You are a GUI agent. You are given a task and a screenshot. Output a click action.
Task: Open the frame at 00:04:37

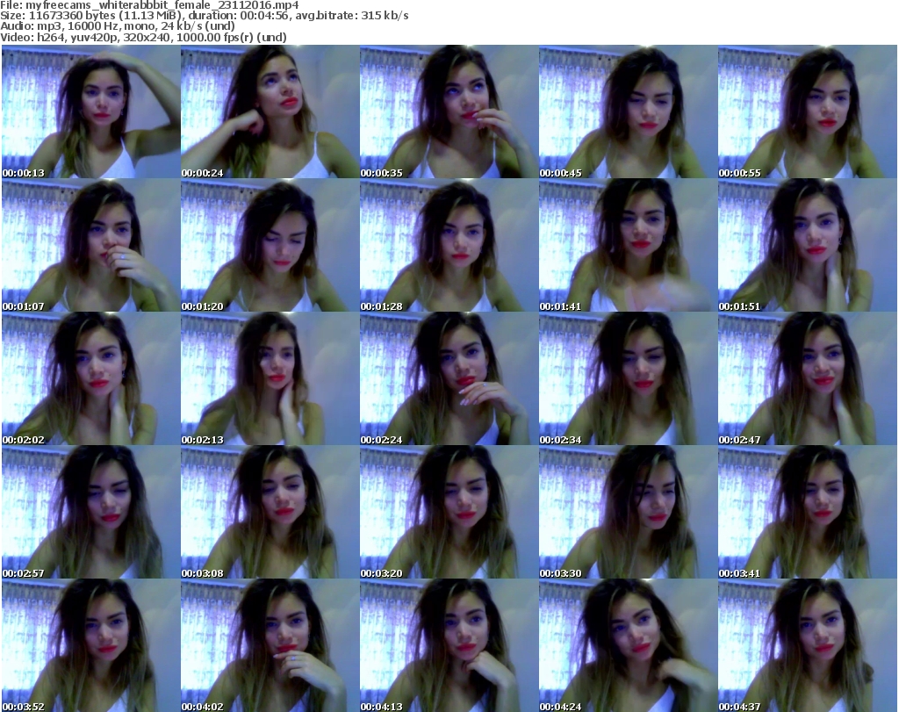808,645
